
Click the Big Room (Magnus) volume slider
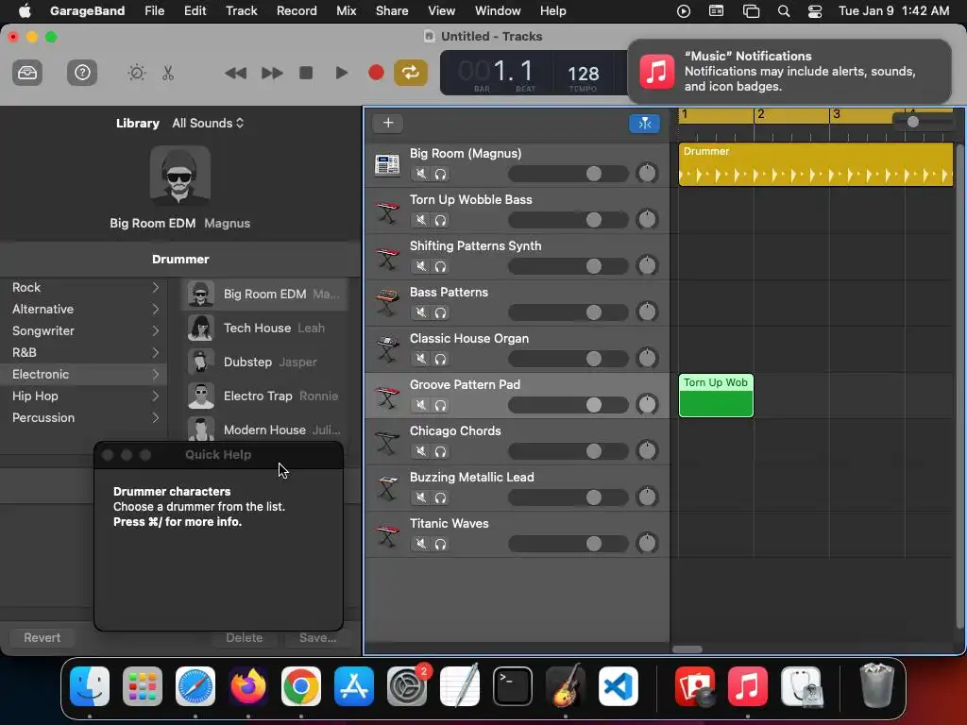pyautogui.click(x=568, y=174)
